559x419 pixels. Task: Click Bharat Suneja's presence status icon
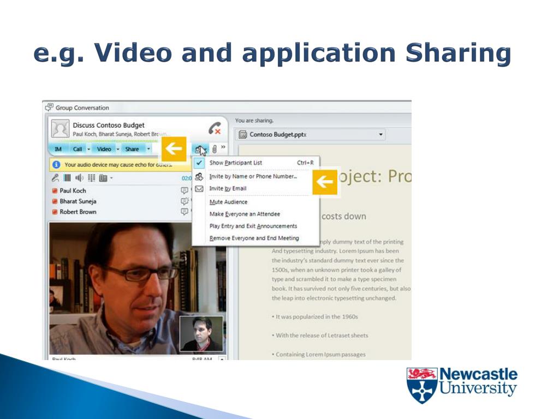(x=55, y=202)
